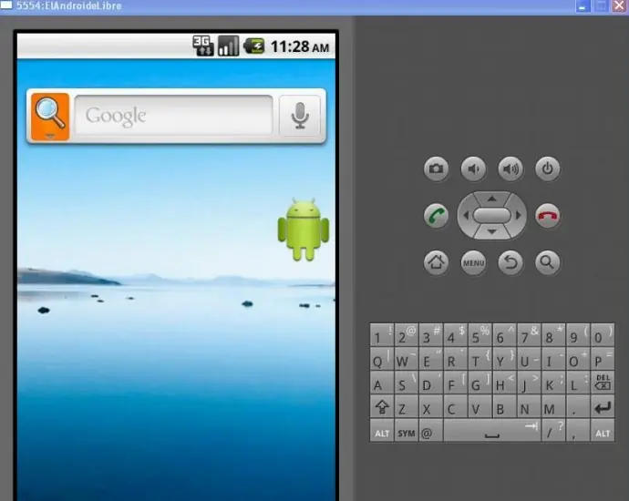The width and height of the screenshot is (629, 501).
Task: Focus the Google search field
Action: click(x=174, y=116)
